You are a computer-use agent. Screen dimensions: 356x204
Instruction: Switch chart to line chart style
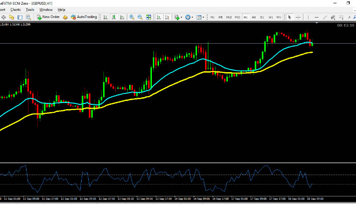click(x=122, y=17)
